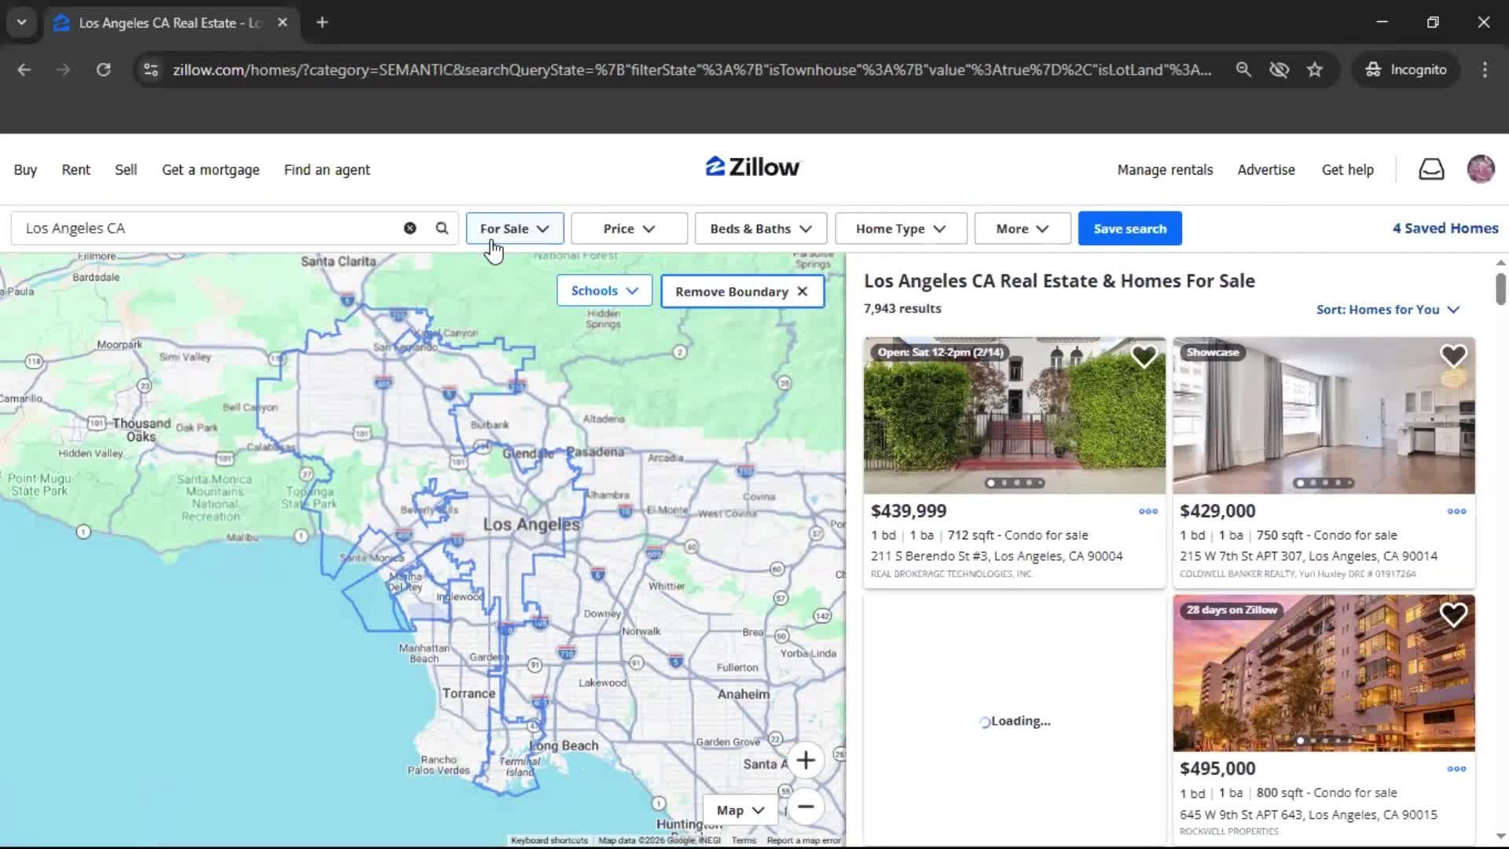Zoom out on the map with minus icon
The height and width of the screenshot is (849, 1509).
806,807
